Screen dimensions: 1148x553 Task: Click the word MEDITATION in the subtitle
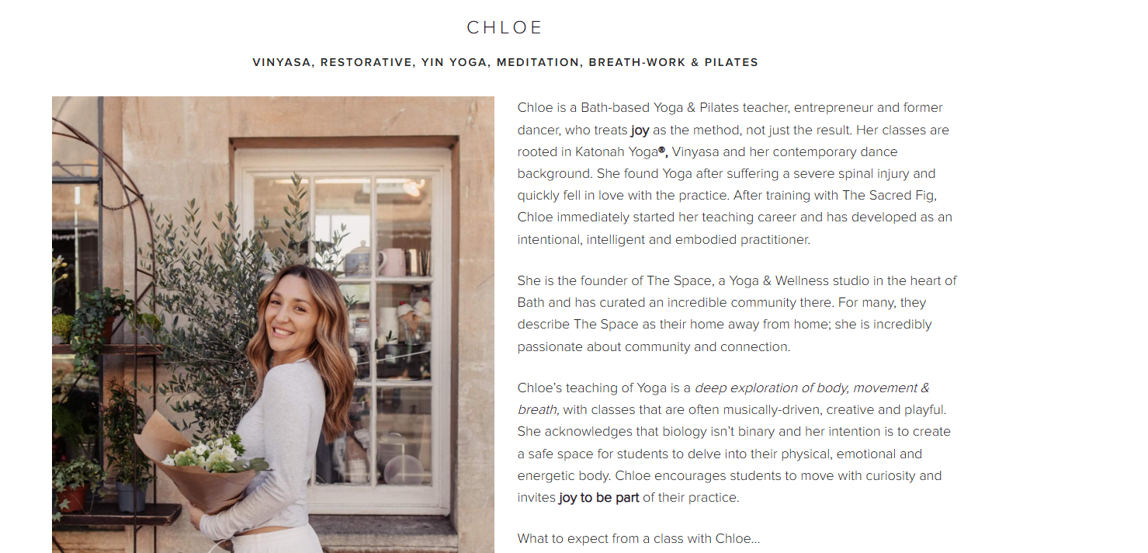coord(539,62)
